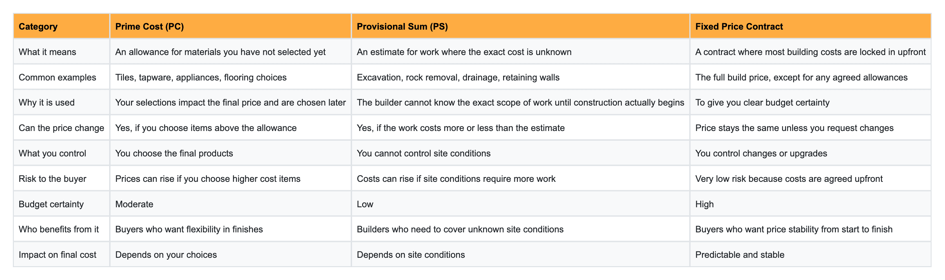Screen dimensions: 945x280
Task: Click the Category column header
Action: (x=38, y=26)
